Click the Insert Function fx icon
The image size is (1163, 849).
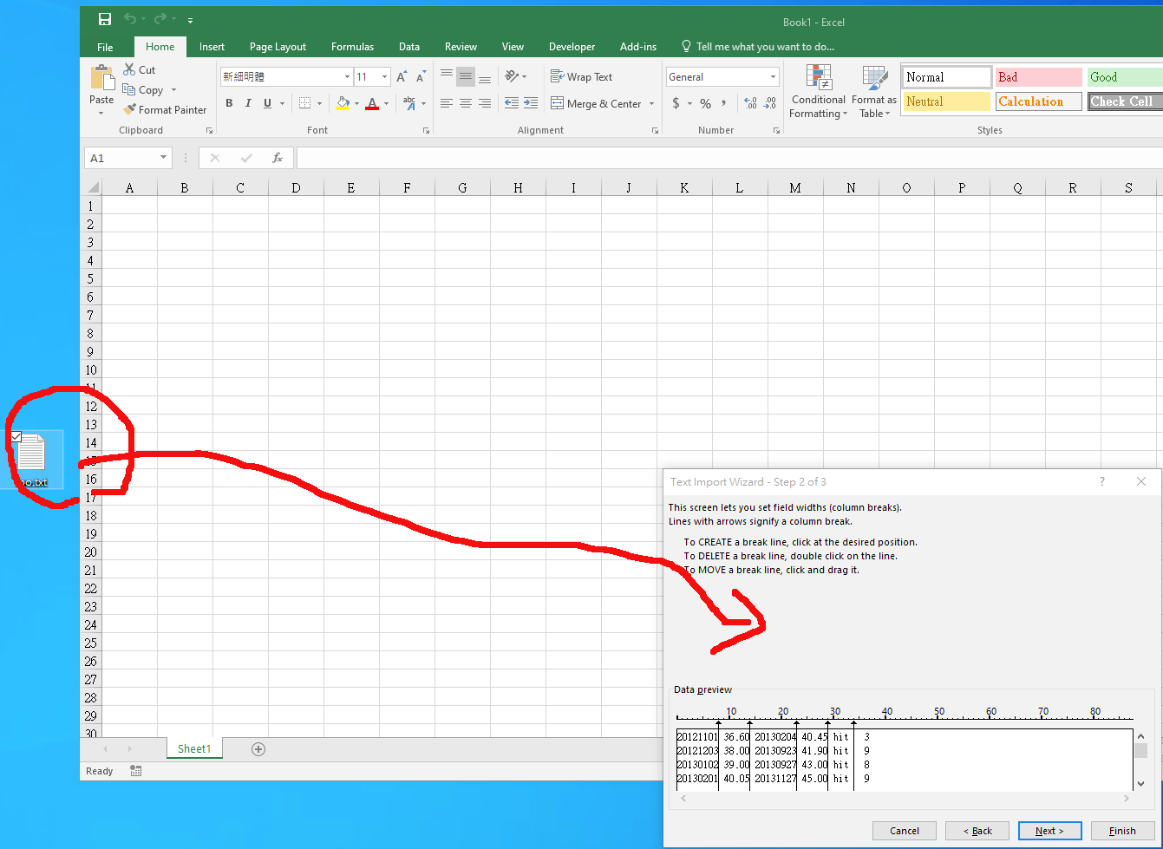pyautogui.click(x=278, y=158)
